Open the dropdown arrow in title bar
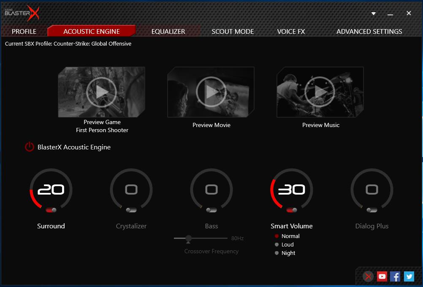423x287 pixels. click(374, 14)
